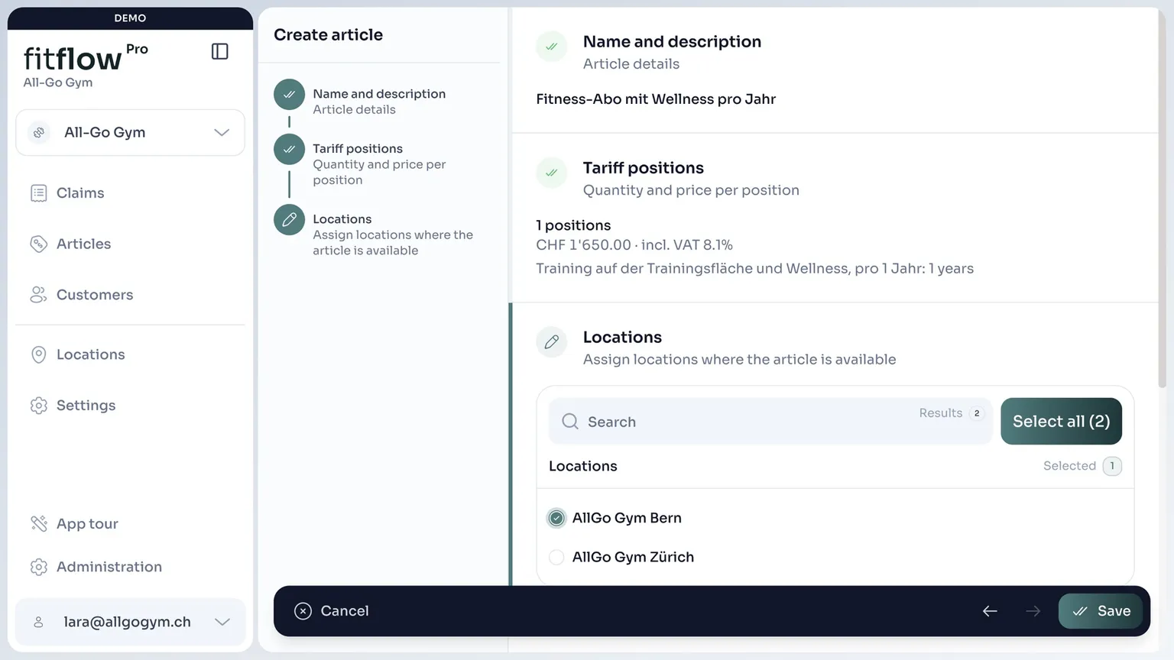The image size is (1174, 660).
Task: Click the Name and description step checkmark
Action: coord(289,95)
